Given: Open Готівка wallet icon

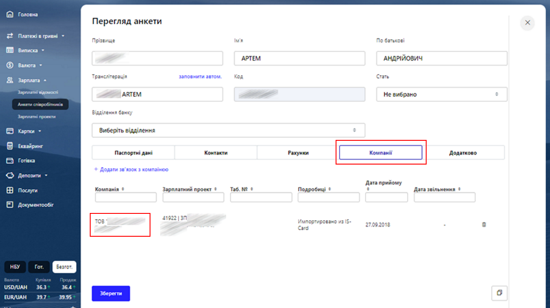Looking at the screenshot, I should [10, 161].
